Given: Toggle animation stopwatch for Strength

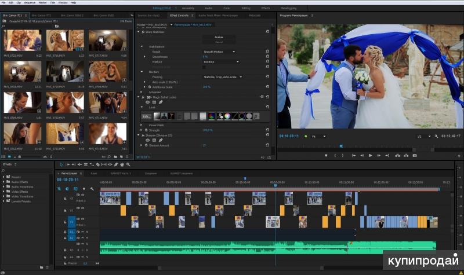Looking at the screenshot, I should click(146, 130).
